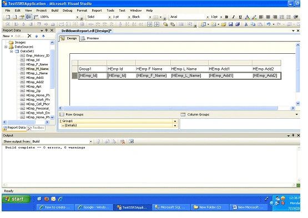
Task: Click the align center icon
Action: tap(268, 17)
